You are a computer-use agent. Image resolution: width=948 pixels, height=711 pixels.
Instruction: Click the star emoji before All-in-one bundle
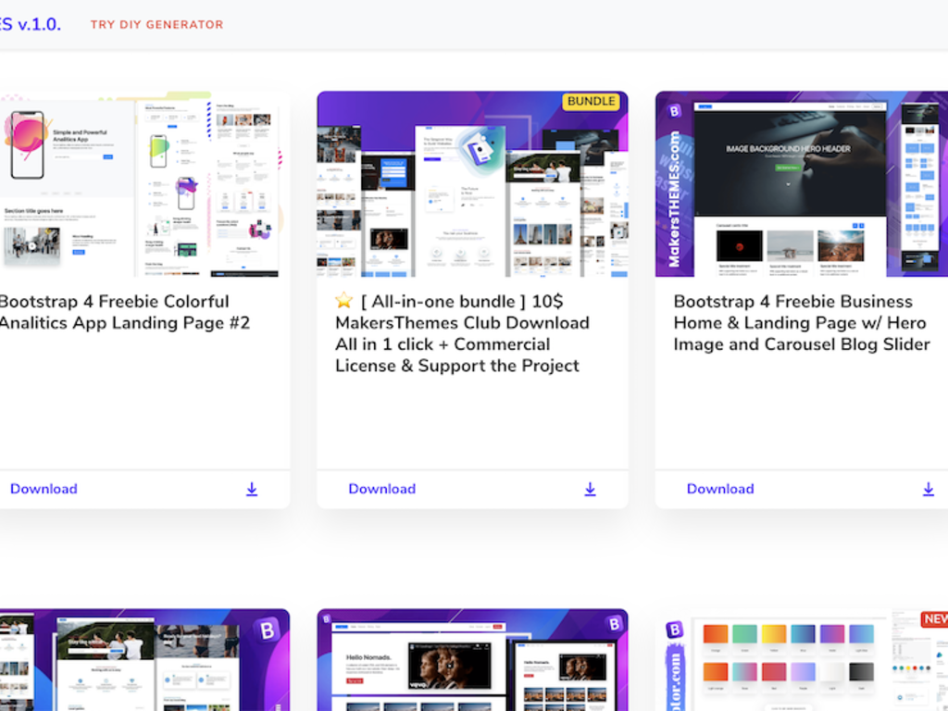(344, 301)
